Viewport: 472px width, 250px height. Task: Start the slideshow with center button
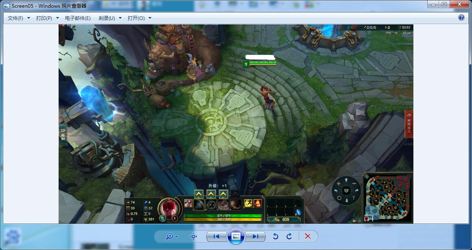pos(236,236)
